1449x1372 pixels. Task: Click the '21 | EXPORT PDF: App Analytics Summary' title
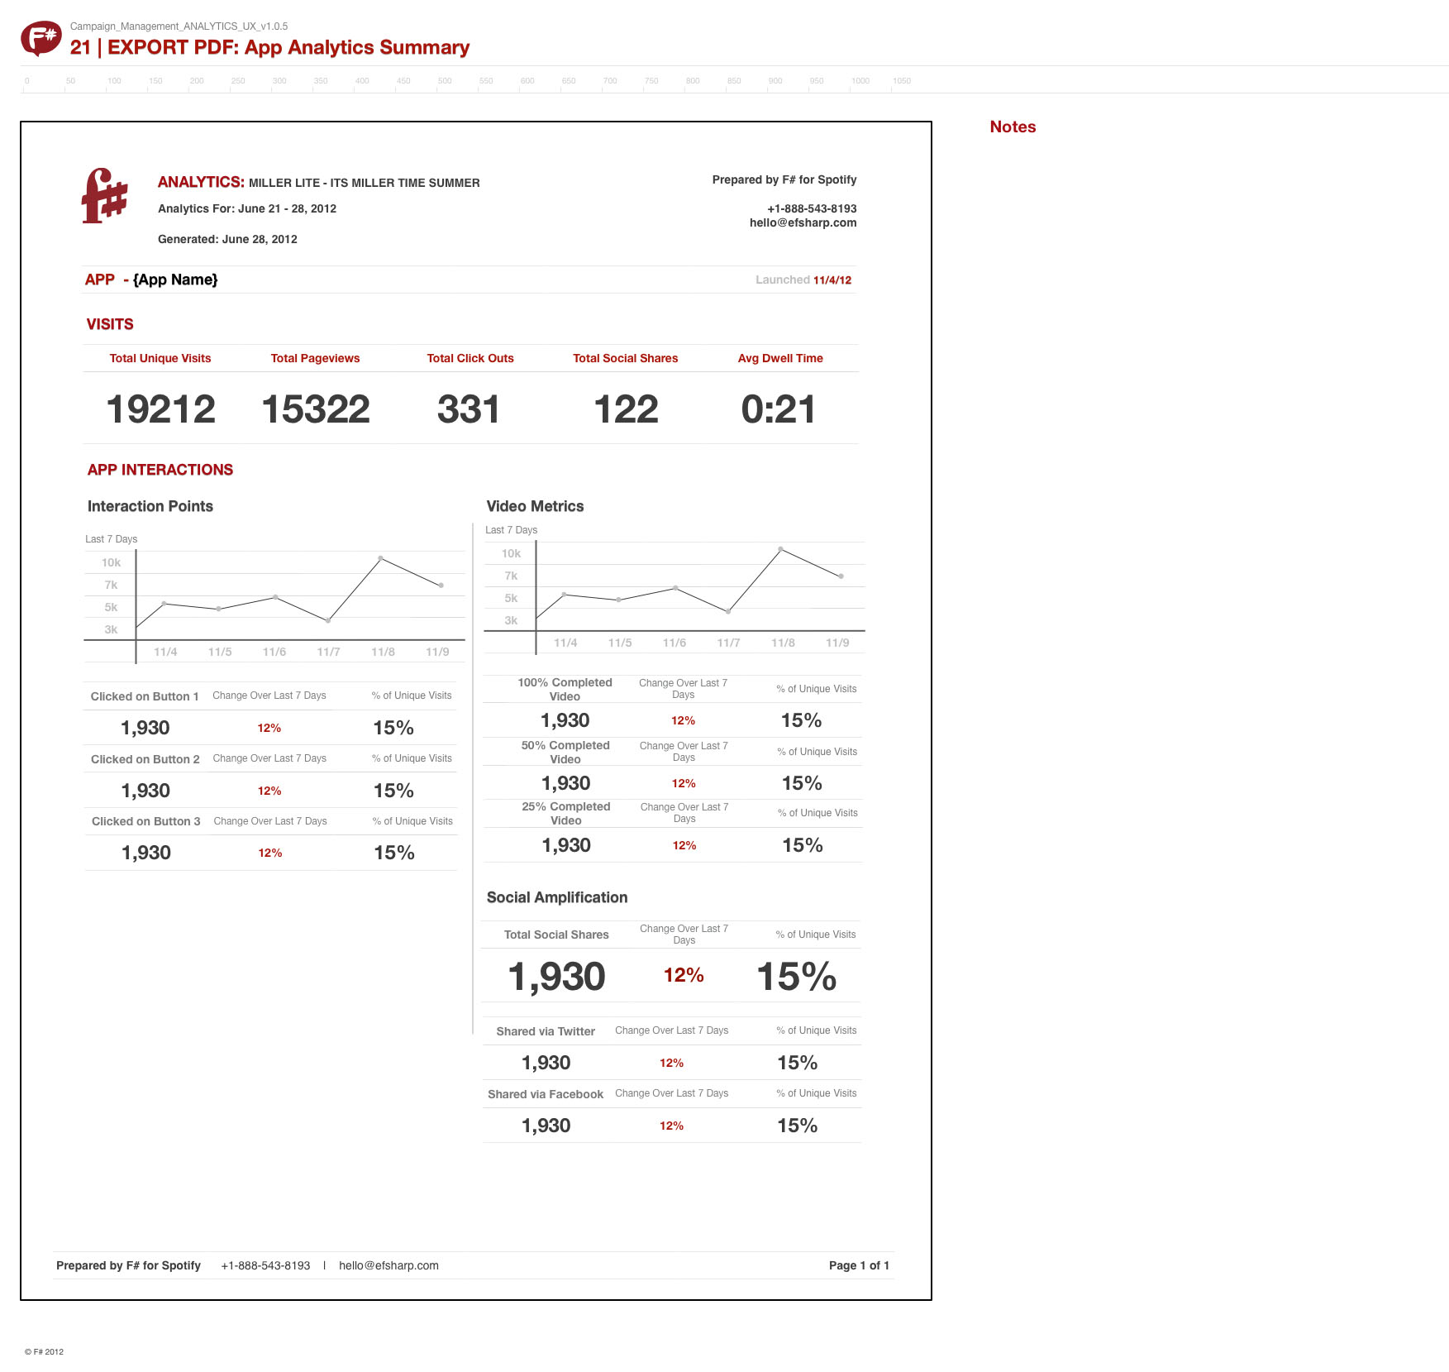269,47
